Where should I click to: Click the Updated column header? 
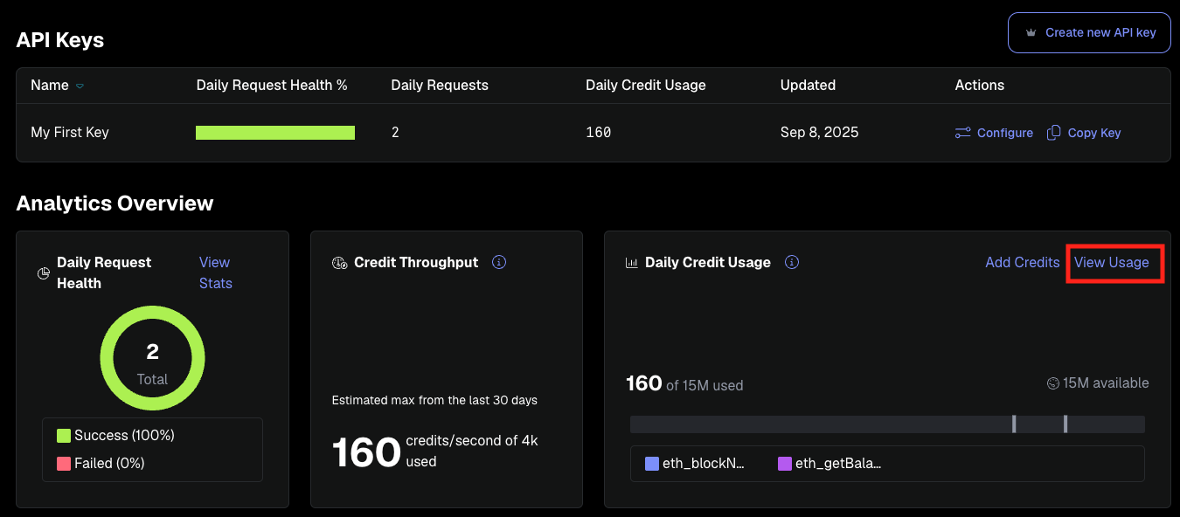click(x=808, y=85)
